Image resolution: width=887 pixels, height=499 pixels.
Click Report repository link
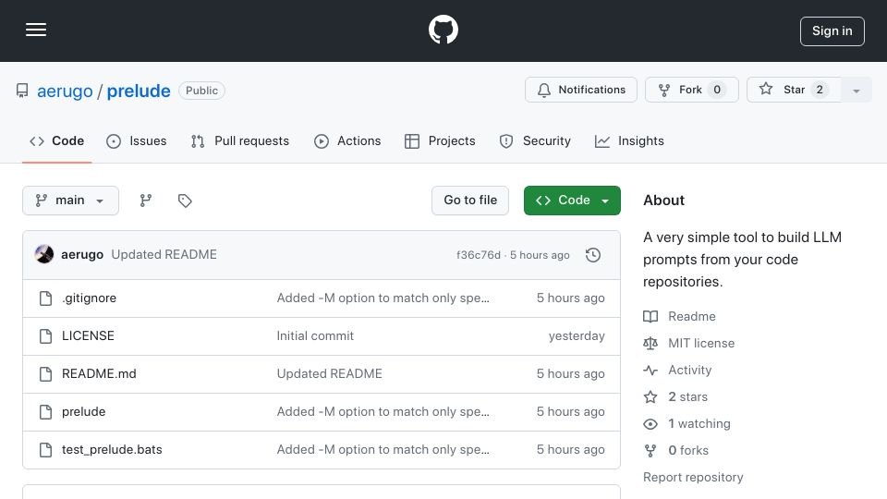click(x=693, y=478)
